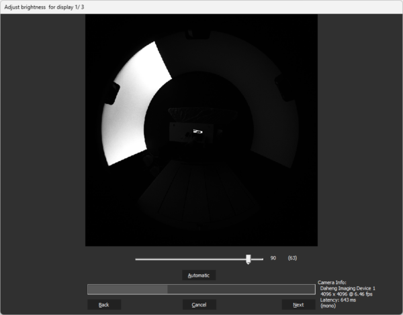Click the brightness value 90 label
This screenshot has height=315, width=403.
(273, 258)
